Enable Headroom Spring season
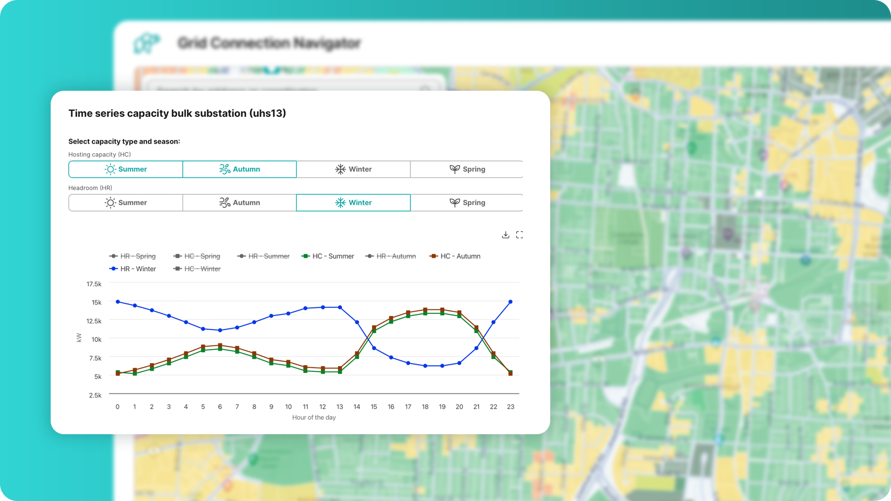This screenshot has width=891, height=501. click(467, 203)
